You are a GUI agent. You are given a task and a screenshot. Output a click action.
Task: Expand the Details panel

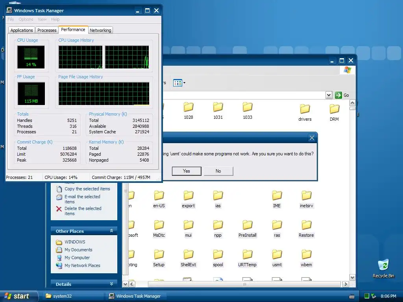pyautogui.click(x=111, y=284)
